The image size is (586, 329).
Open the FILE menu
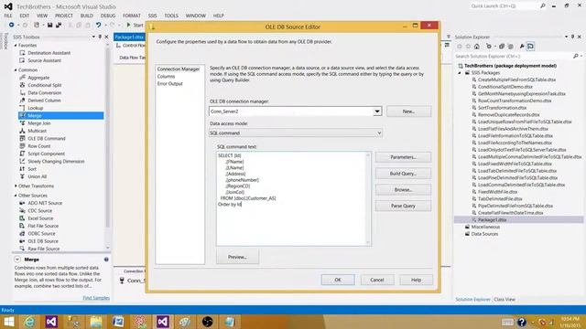8,16
